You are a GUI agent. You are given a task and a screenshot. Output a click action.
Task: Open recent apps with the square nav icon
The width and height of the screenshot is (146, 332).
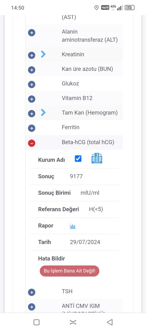[36, 322]
